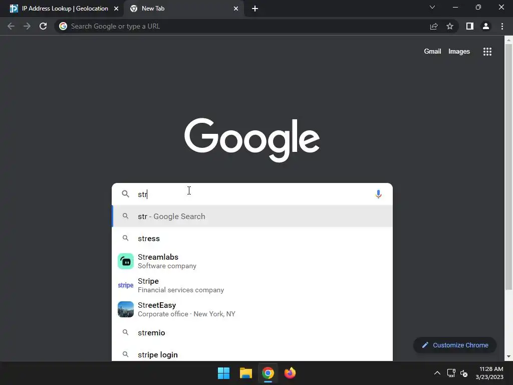This screenshot has height=385, width=513.
Task: Open the Windows Start menu
Action: click(224, 373)
